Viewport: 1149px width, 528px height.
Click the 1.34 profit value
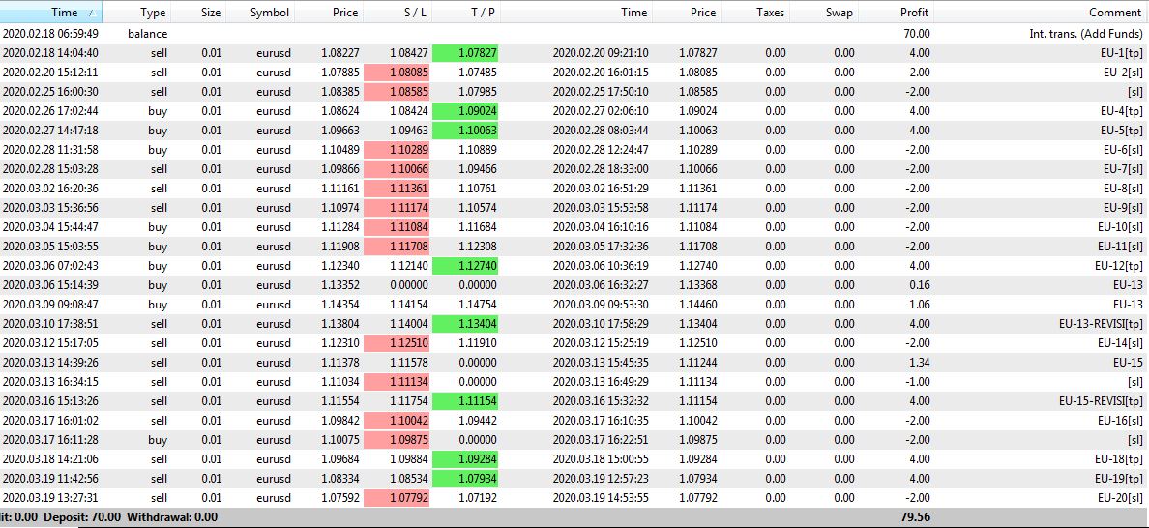coord(919,363)
